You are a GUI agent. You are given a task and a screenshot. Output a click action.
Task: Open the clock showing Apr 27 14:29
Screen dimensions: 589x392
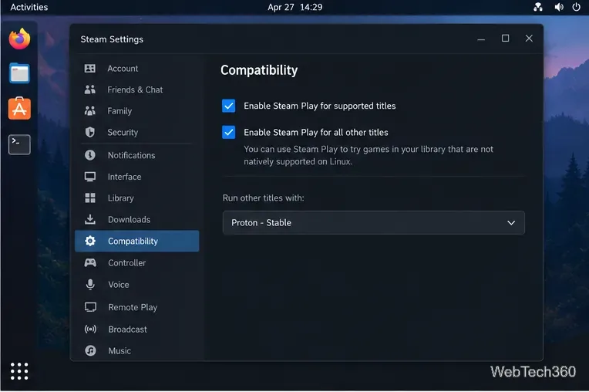[x=294, y=7]
